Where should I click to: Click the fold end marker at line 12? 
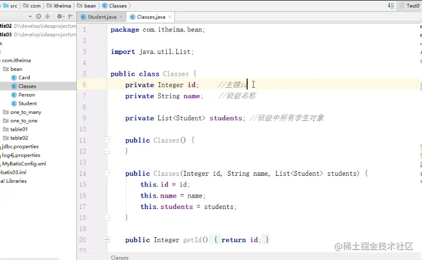(107, 151)
